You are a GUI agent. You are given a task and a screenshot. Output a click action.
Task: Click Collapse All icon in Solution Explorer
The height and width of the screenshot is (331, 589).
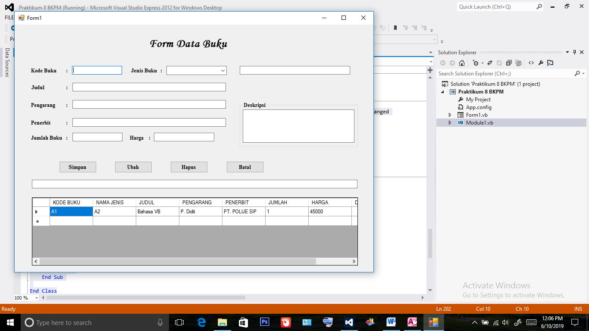509,63
